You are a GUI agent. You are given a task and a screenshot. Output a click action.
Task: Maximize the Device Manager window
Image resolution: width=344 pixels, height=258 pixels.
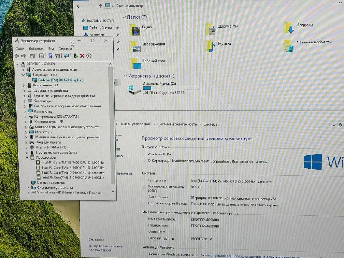click(x=92, y=40)
